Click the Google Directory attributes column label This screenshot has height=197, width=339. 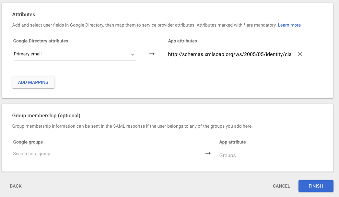(41, 41)
